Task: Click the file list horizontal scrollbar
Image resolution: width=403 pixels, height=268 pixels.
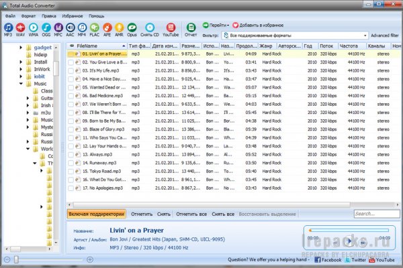Action: click(x=212, y=204)
